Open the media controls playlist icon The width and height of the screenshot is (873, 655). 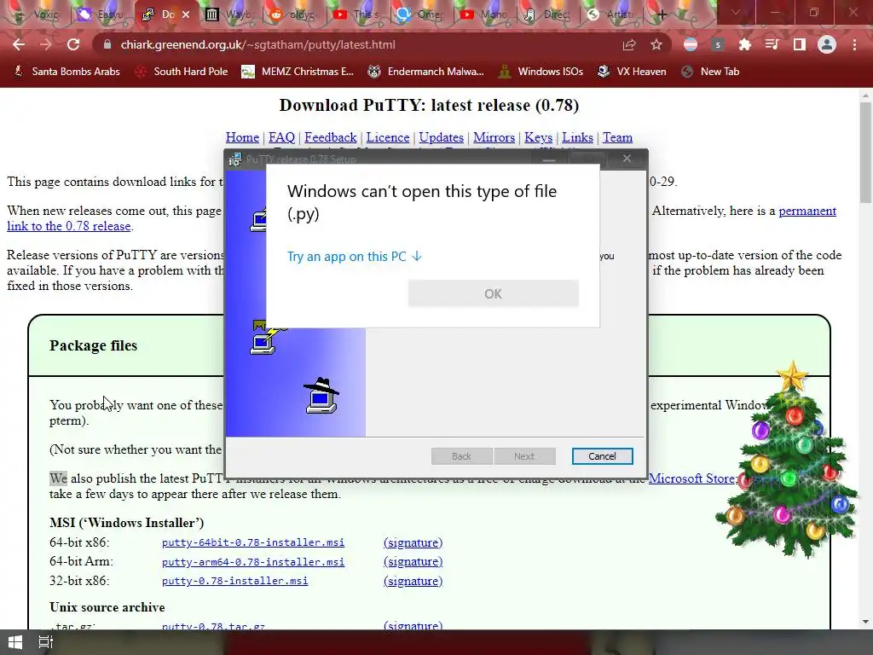(772, 44)
